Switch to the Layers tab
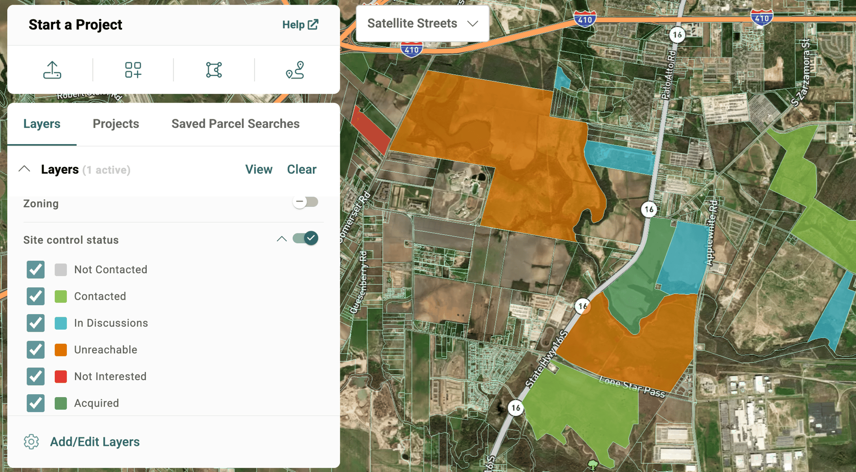Screen dimensions: 856x472 42,124
